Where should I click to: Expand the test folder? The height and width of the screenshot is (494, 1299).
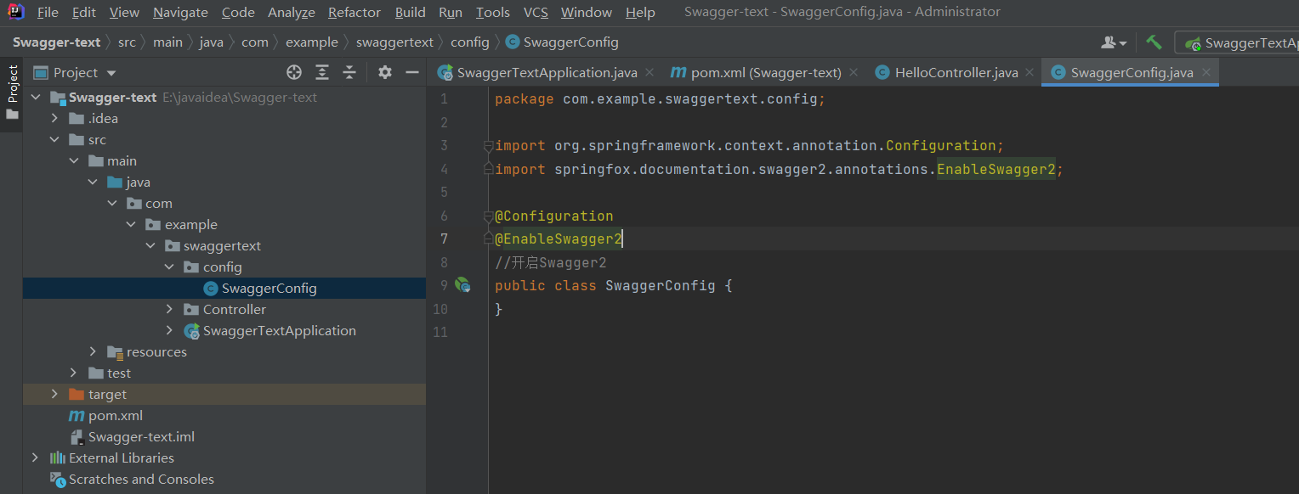tap(74, 373)
